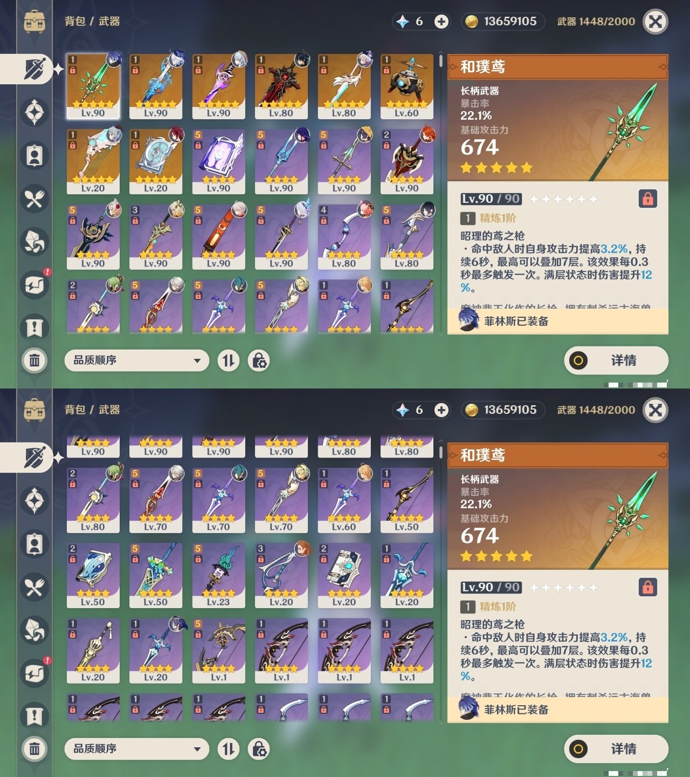Open character development items tab in top panel

(34, 155)
